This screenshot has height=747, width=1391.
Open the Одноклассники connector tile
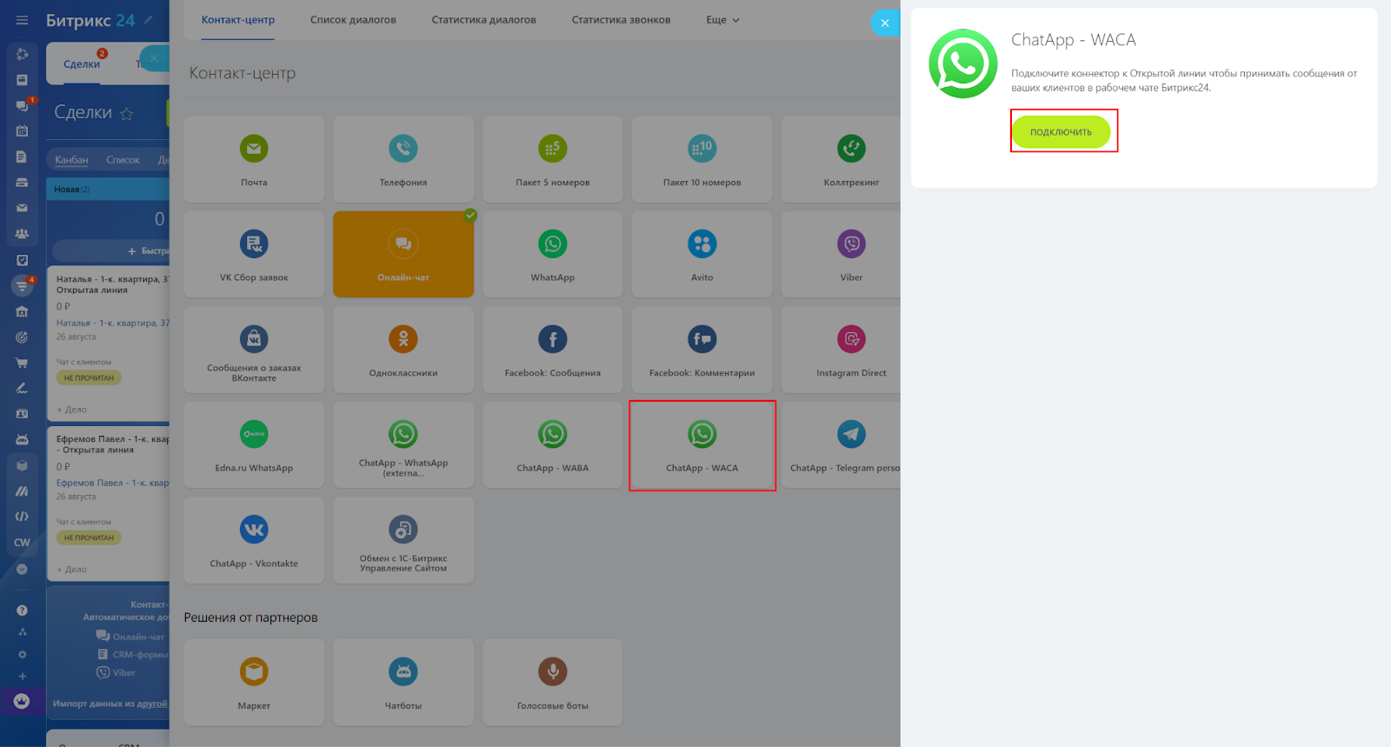(x=403, y=350)
